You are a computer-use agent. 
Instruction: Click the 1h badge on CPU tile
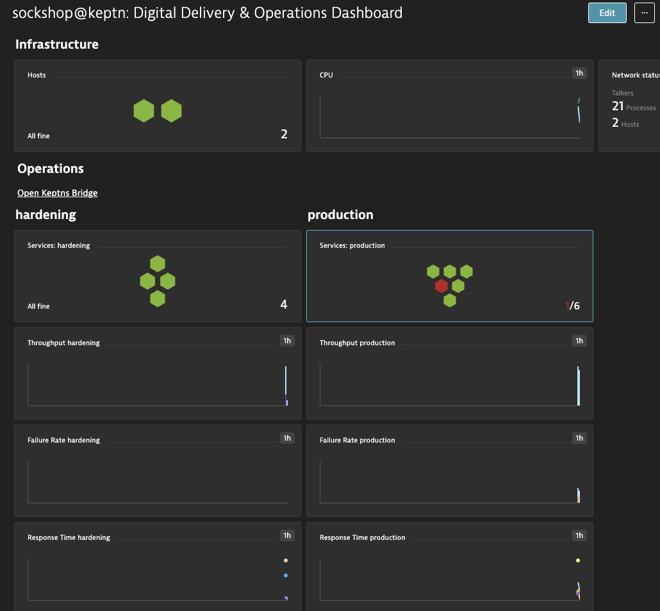[579, 73]
